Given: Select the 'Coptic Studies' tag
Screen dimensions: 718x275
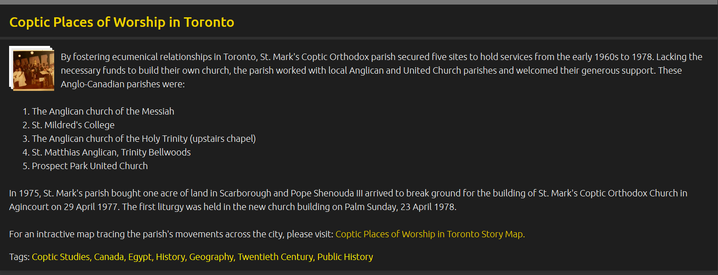Looking at the screenshot, I should click(x=61, y=257).
